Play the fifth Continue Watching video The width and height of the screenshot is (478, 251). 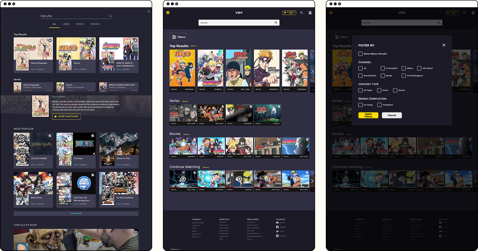(x=295, y=179)
